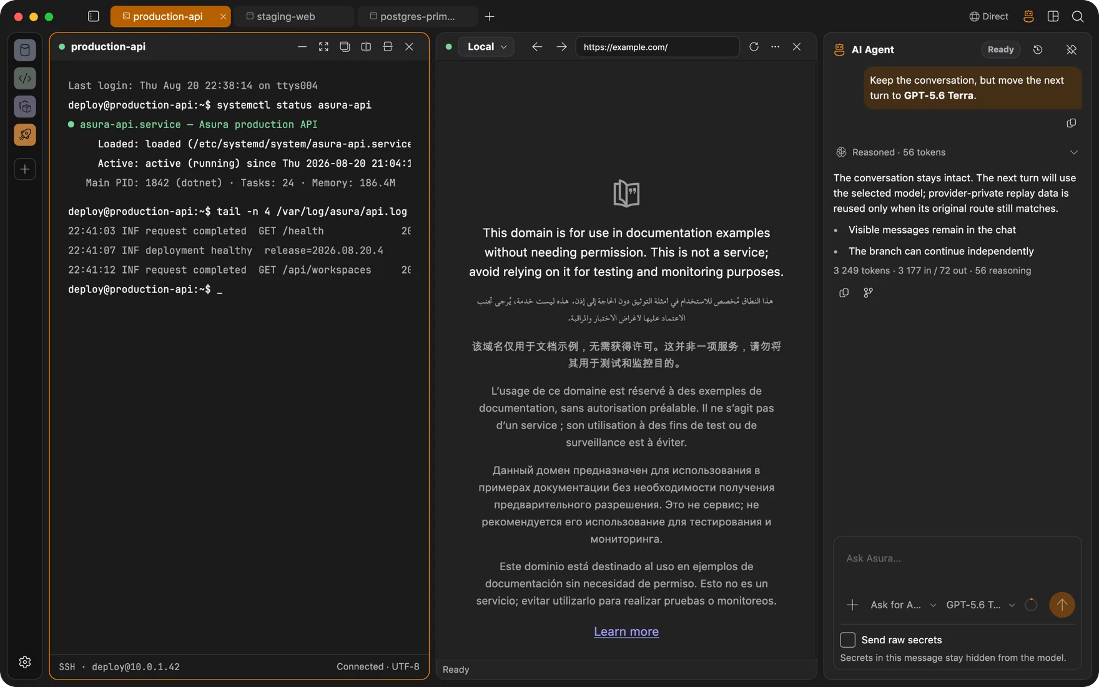
Task: Click the Direct connection mode button
Action: [x=988, y=16]
